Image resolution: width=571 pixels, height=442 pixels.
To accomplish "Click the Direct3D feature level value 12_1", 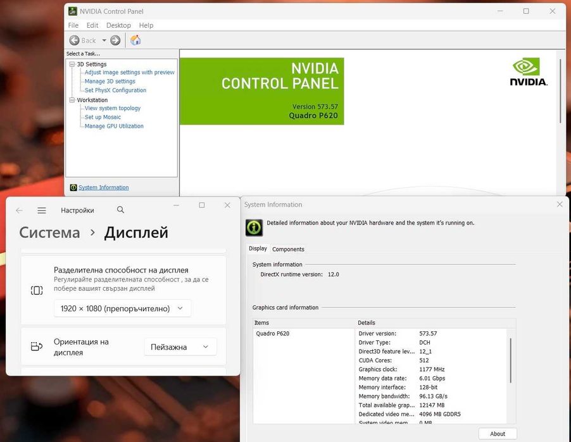I will pos(425,352).
